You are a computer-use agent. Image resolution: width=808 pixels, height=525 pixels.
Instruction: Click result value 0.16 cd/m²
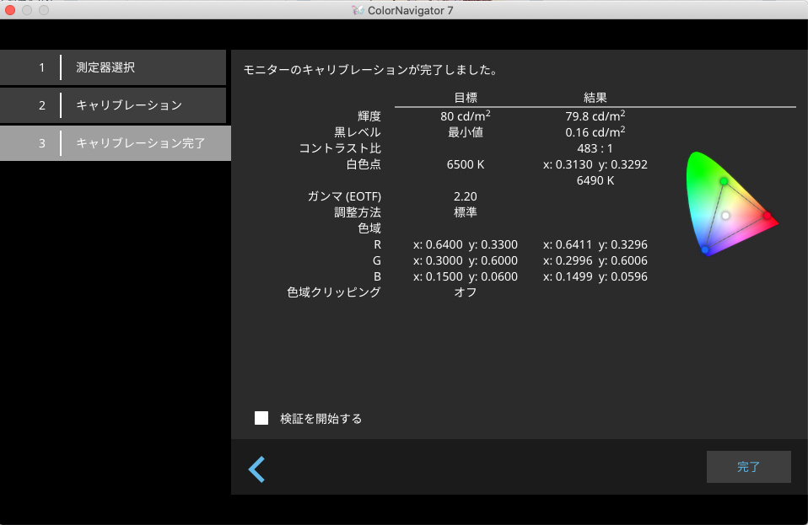pos(595,131)
